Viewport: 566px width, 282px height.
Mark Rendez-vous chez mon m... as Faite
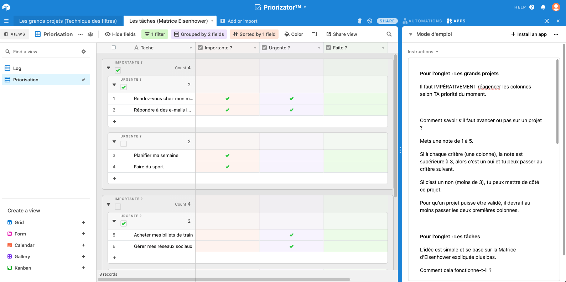pyautogui.click(x=355, y=99)
